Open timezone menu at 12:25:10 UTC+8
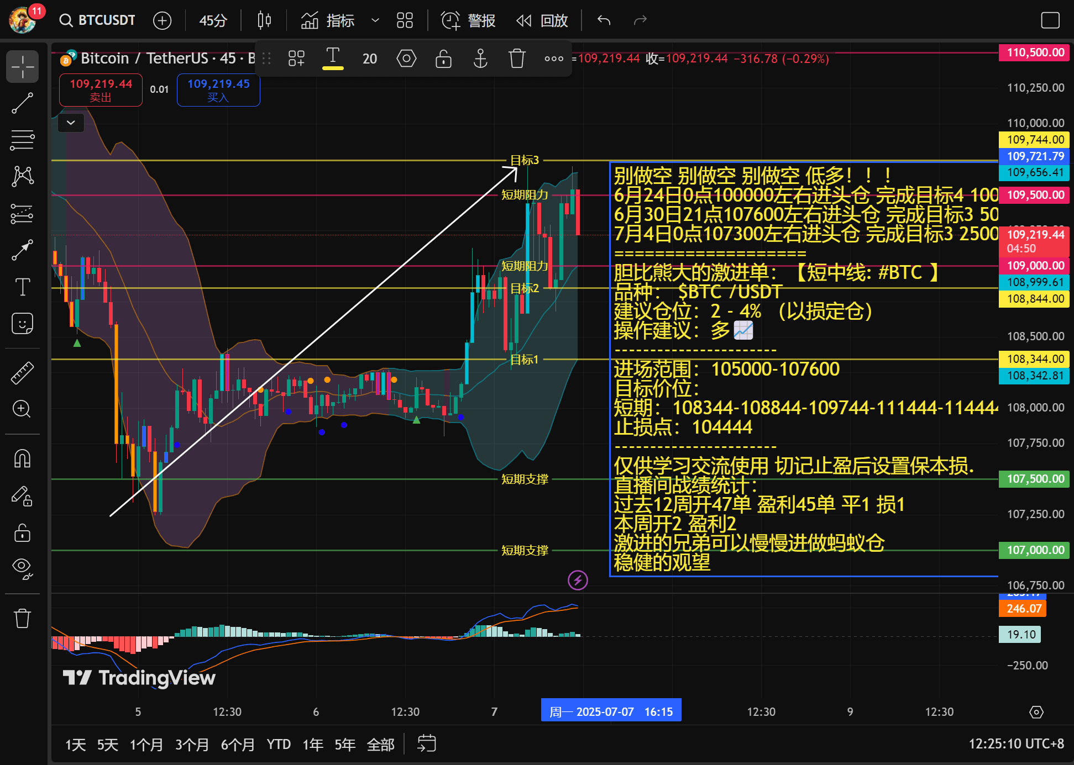1074x765 pixels. click(1016, 744)
